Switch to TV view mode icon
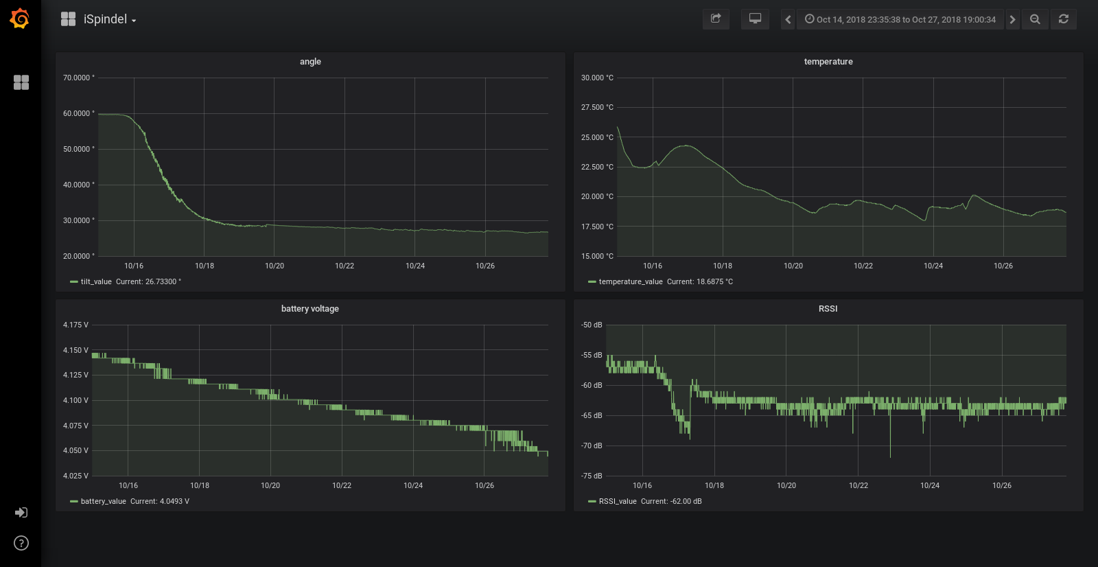The height and width of the screenshot is (567, 1098). click(755, 19)
